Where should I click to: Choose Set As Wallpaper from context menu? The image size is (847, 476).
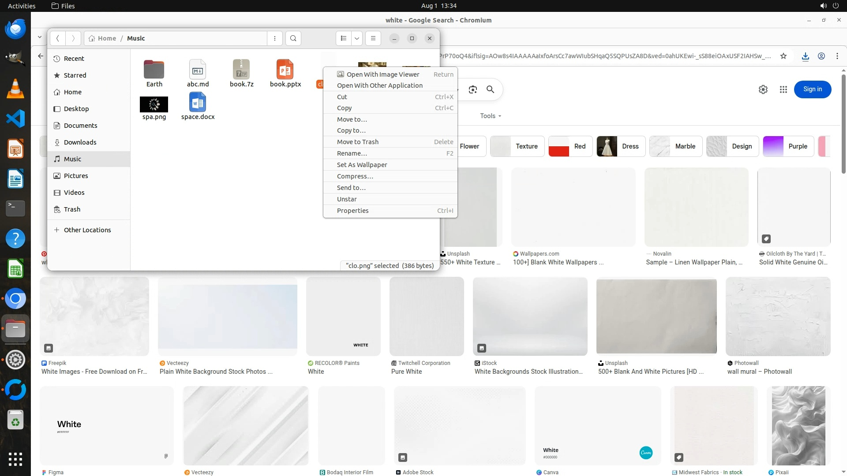pyautogui.click(x=362, y=165)
